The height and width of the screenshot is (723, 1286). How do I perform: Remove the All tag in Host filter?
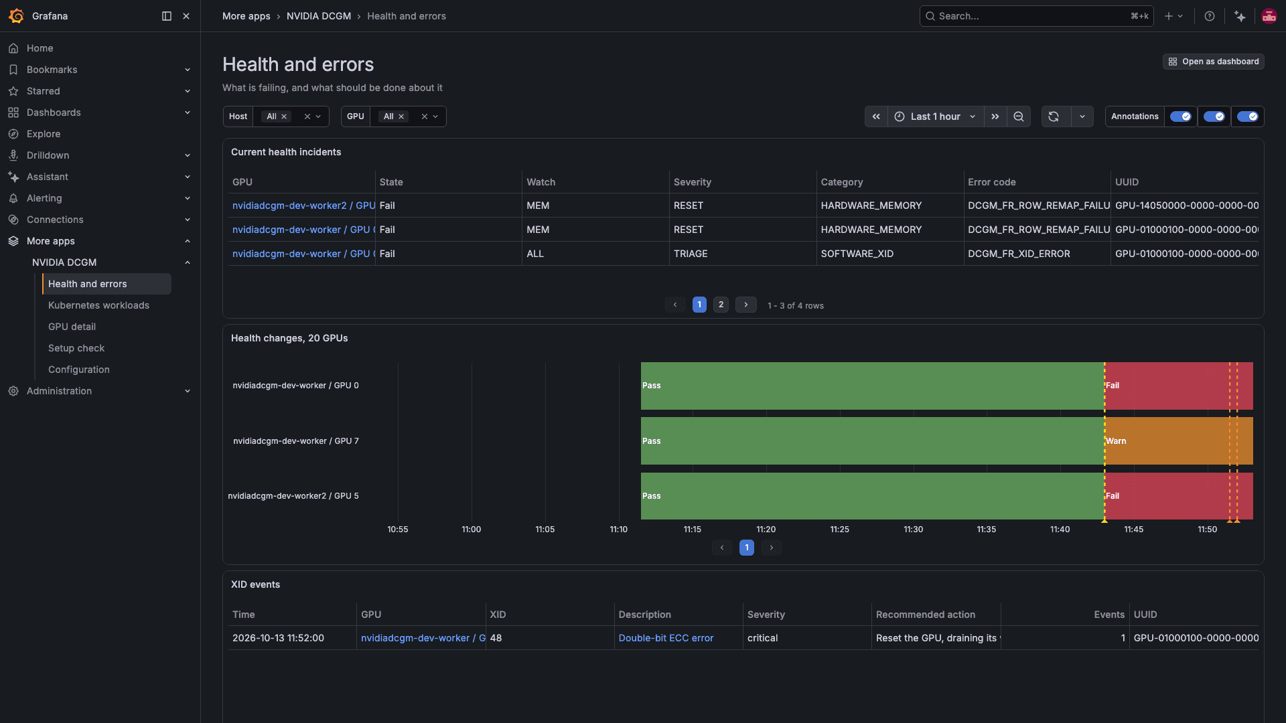284,116
